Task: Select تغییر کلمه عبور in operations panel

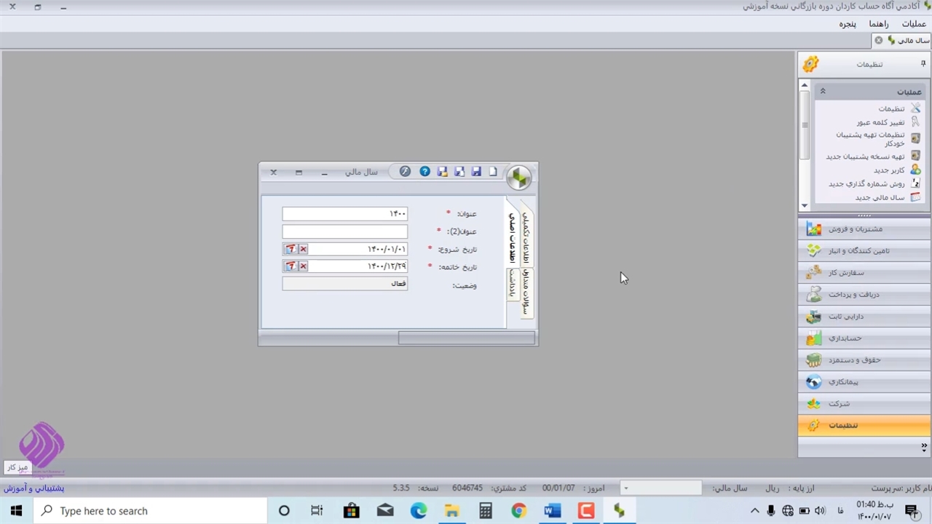Action: point(880,122)
